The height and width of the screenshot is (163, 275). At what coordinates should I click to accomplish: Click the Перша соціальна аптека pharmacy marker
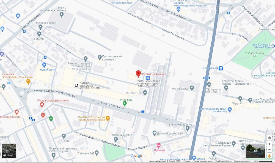[x=42, y=105]
